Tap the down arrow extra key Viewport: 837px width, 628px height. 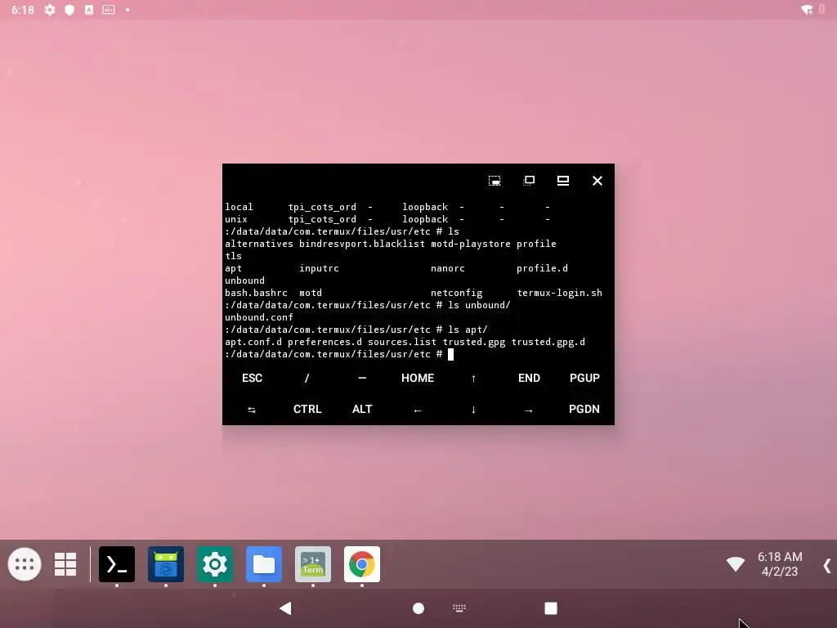click(473, 410)
